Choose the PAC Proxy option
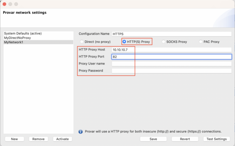The width and height of the screenshot is (235, 146). tap(201, 41)
